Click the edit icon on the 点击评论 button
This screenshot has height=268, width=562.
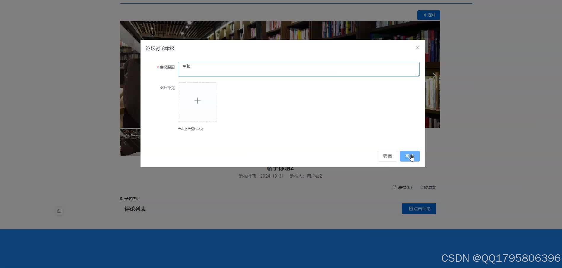click(x=410, y=208)
